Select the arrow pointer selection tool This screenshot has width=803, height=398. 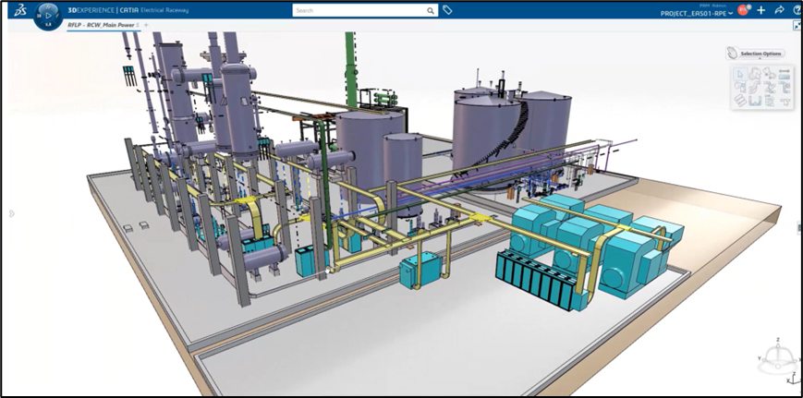(740, 73)
